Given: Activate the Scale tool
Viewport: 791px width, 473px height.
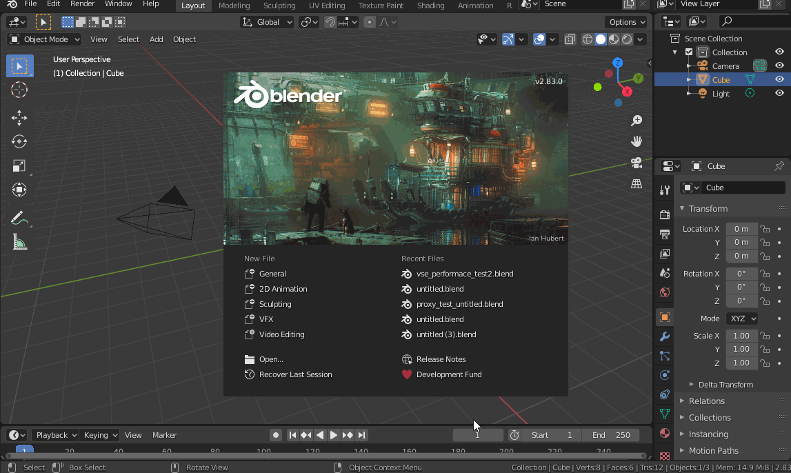Looking at the screenshot, I should click(x=19, y=166).
